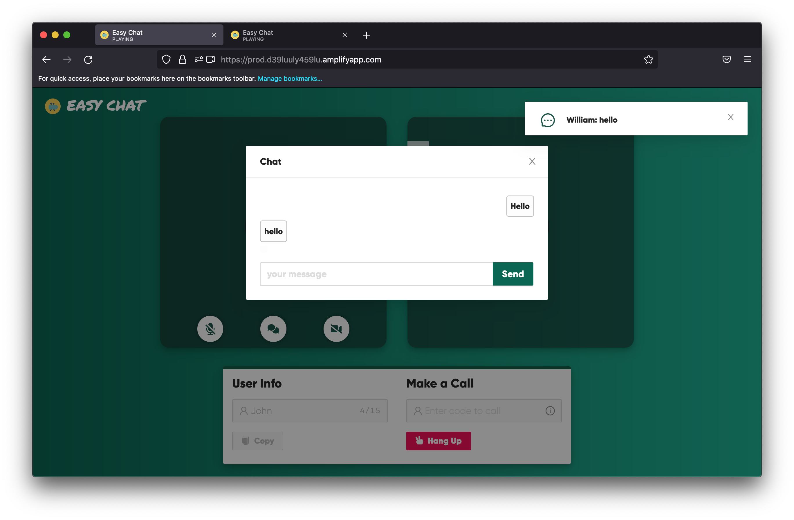
Task: Click the camera sharing indicator in address bar
Action: (x=211, y=60)
